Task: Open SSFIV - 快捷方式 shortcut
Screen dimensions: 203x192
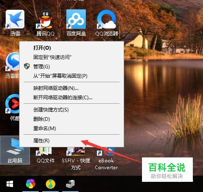Action: tap(76, 159)
